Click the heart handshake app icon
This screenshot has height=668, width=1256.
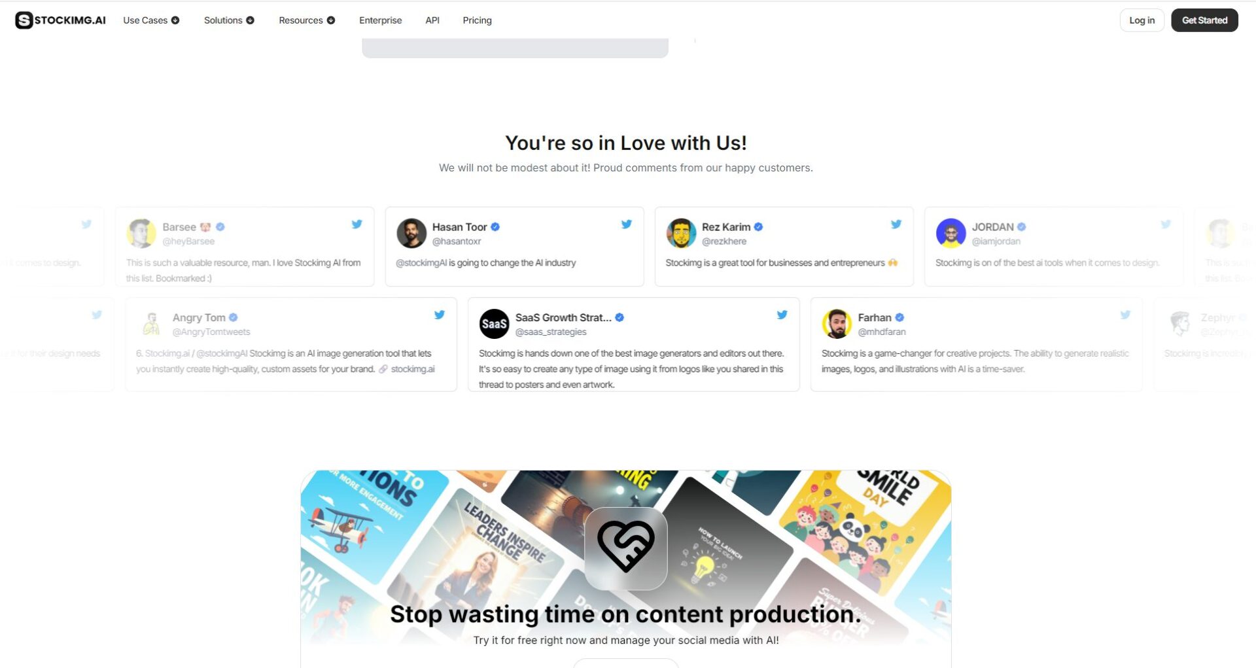tap(626, 548)
